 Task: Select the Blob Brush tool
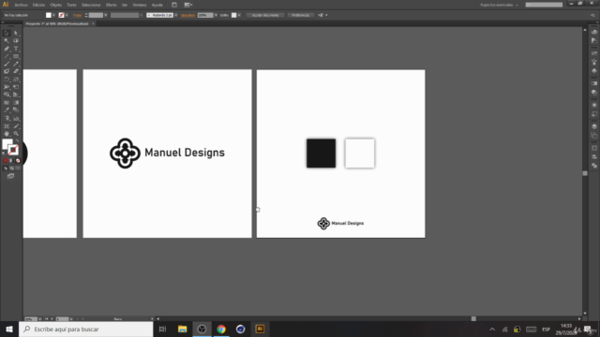pyautogui.click(x=7, y=71)
